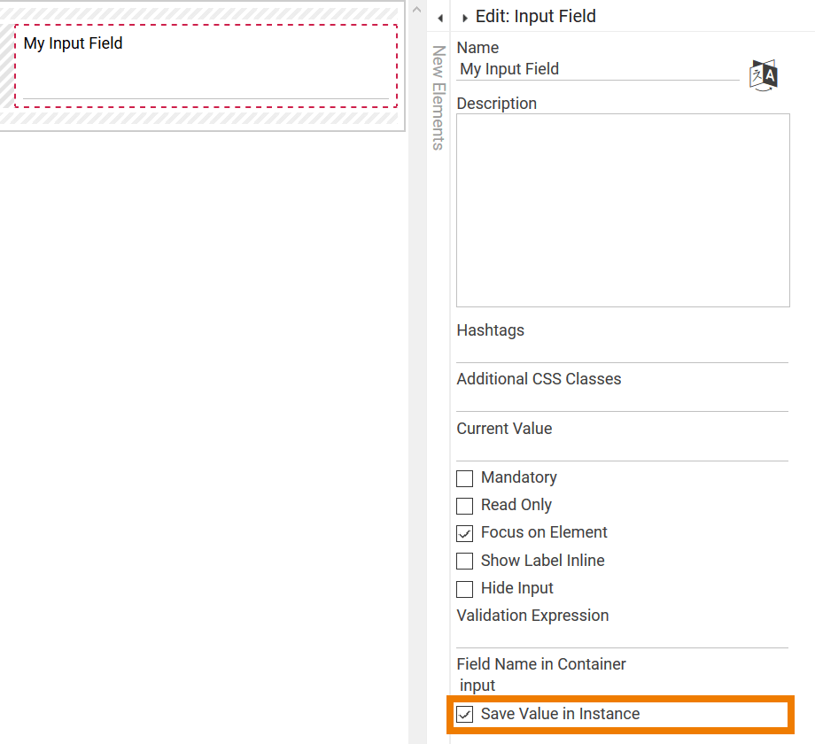Click the translate icon next to Name
Image resolution: width=815 pixels, height=744 pixels.
763,75
